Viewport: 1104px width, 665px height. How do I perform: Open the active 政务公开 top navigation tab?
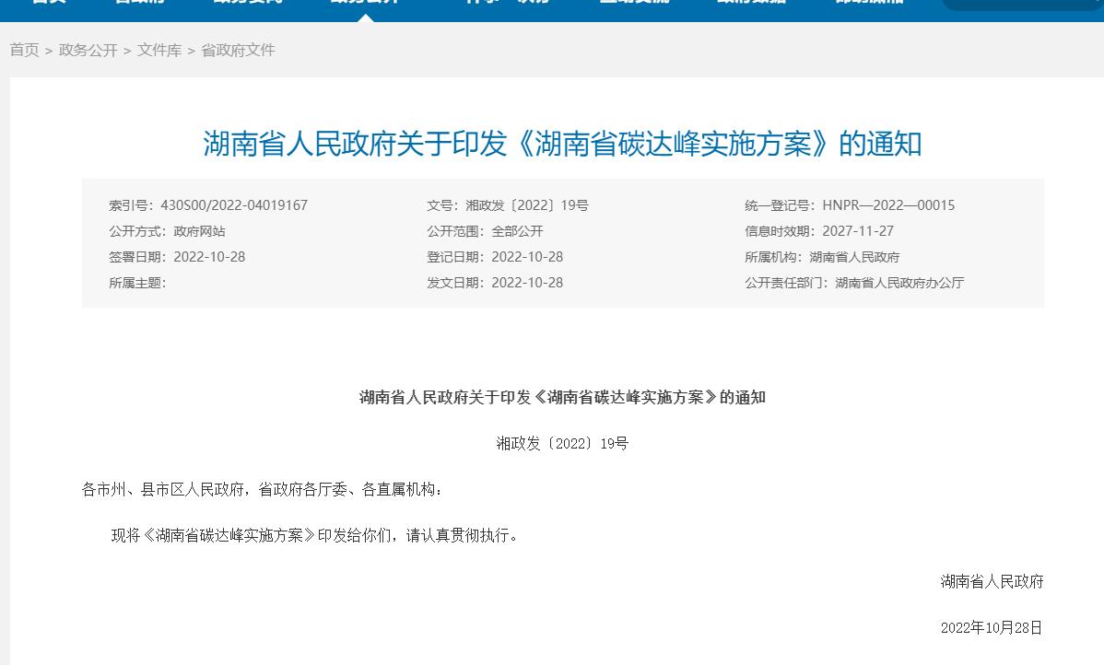[x=365, y=3]
